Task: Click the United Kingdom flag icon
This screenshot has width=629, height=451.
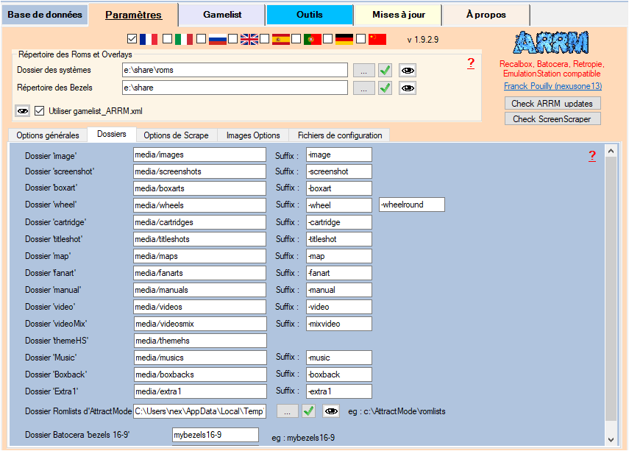Action: coord(249,39)
